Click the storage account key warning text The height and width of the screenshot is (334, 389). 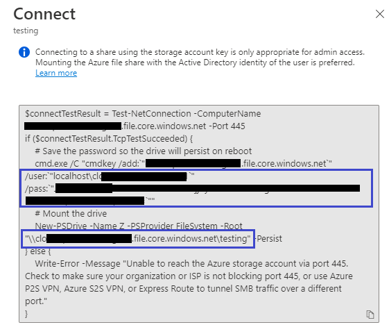200,57
